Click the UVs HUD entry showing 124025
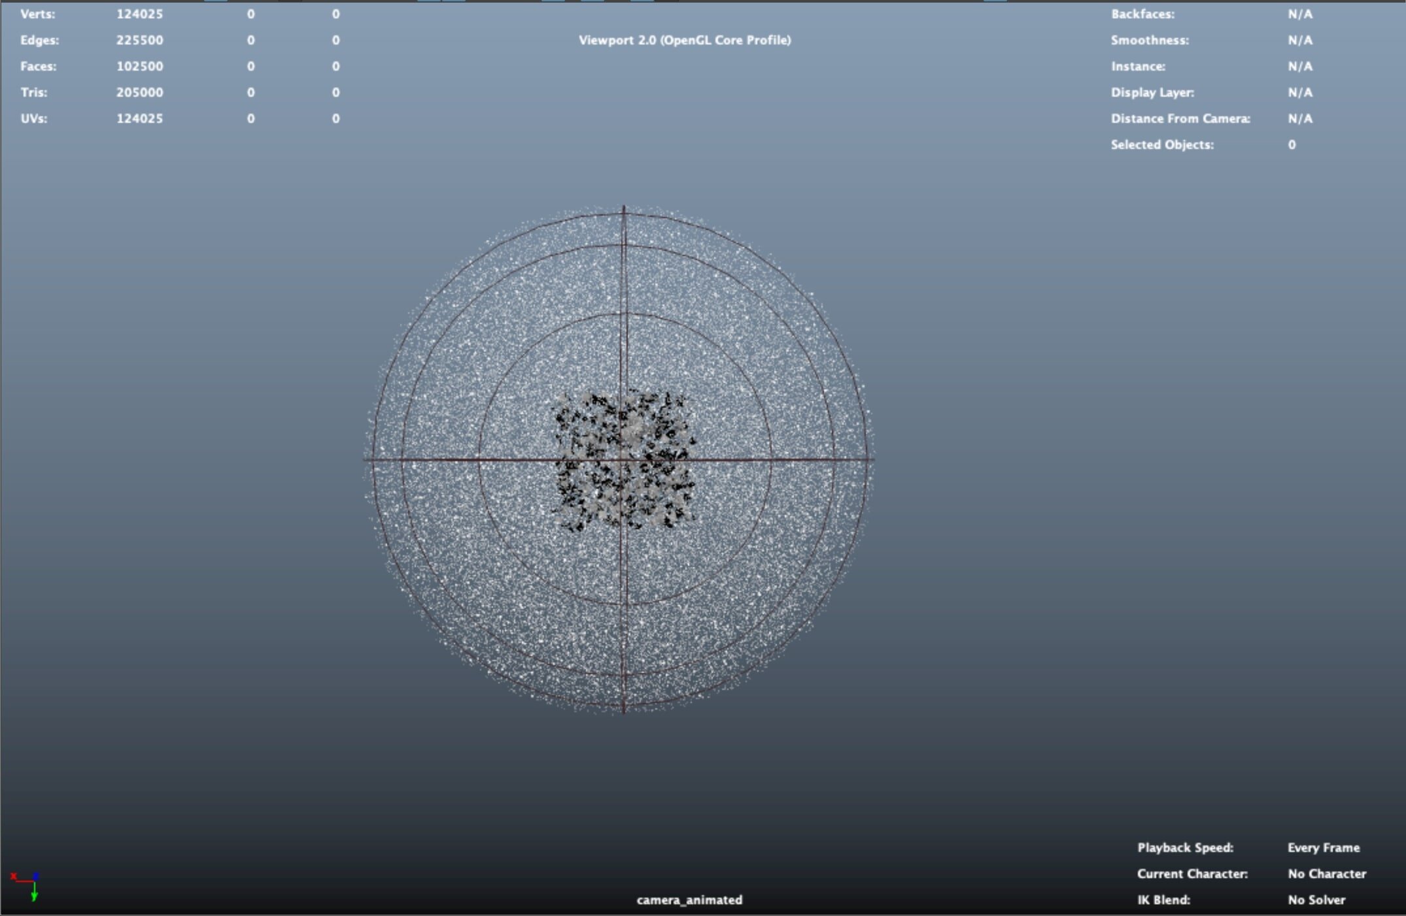Viewport: 1406px width, 916px height. click(x=139, y=118)
